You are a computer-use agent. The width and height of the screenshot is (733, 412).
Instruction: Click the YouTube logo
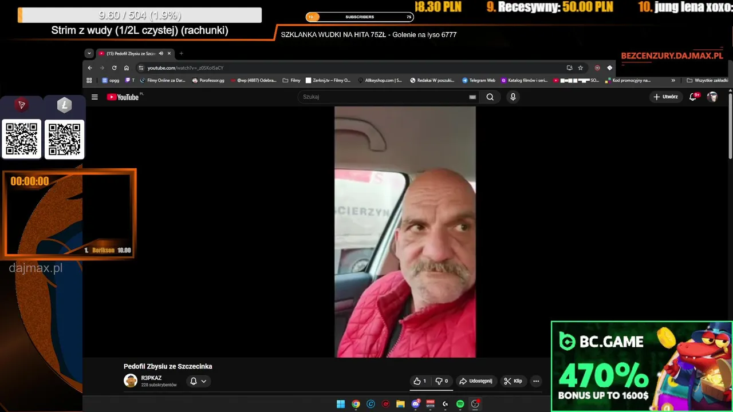(123, 97)
